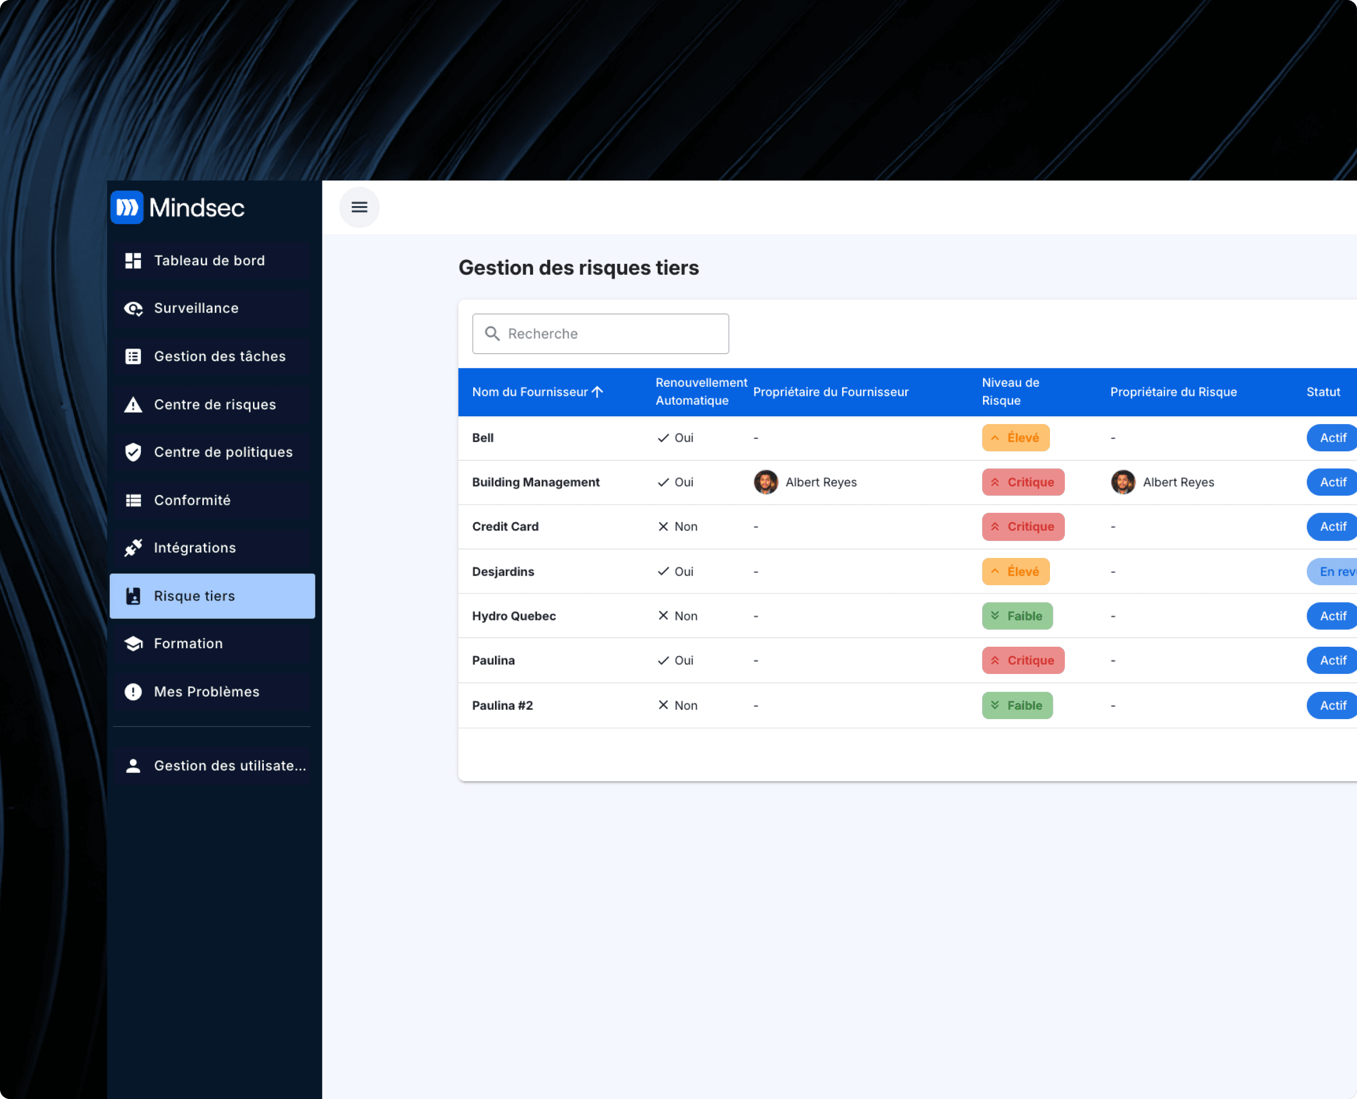Click the hamburger menu icon
The image size is (1357, 1099).
point(359,207)
